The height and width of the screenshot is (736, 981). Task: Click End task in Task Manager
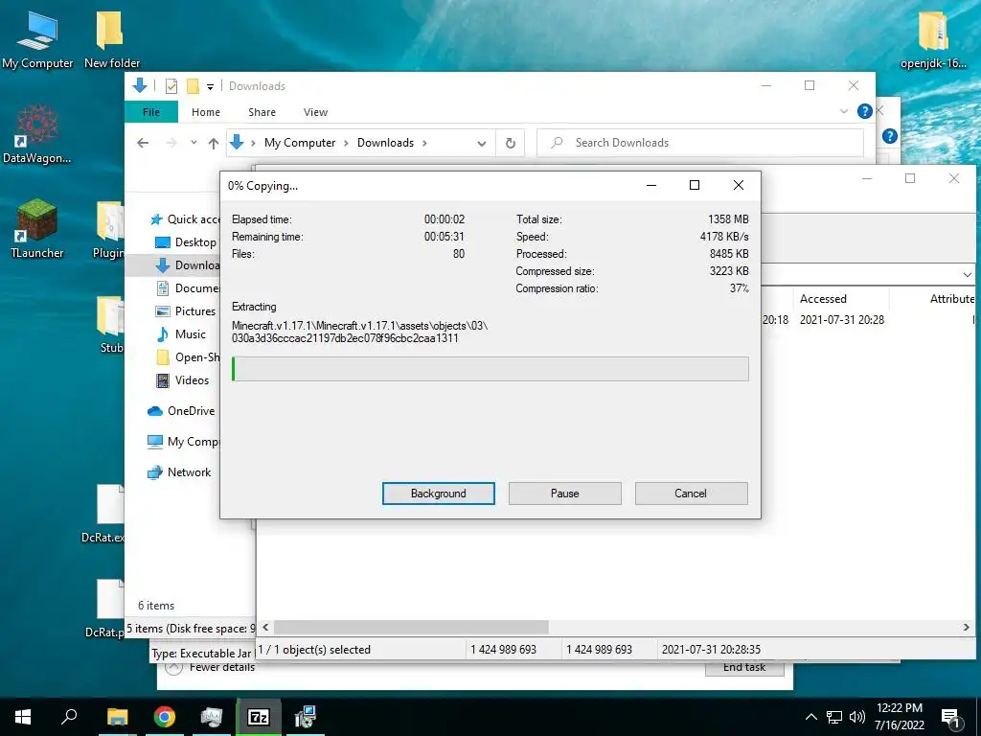pyautogui.click(x=744, y=668)
